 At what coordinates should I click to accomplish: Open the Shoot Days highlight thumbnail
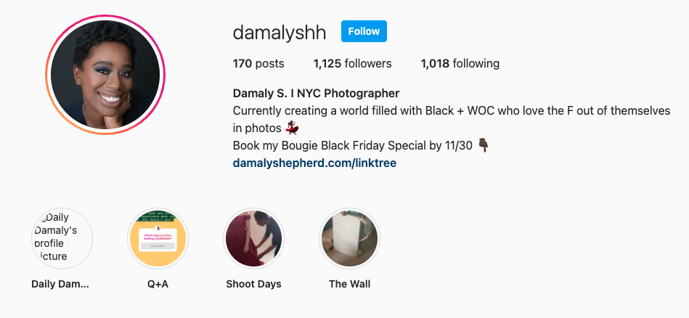tap(253, 238)
